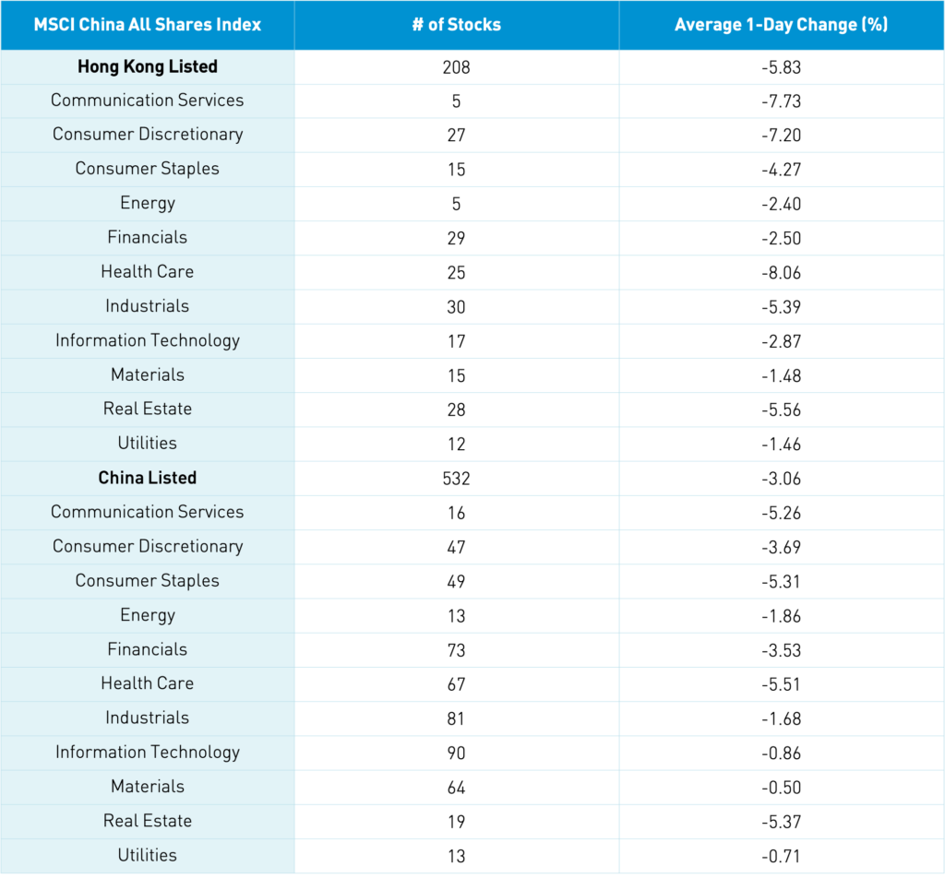This screenshot has width=945, height=878.
Task: Click the "# of Stocks" column header
Action: click(457, 25)
